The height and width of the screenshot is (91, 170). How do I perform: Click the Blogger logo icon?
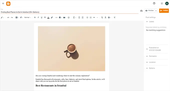click(8, 4)
